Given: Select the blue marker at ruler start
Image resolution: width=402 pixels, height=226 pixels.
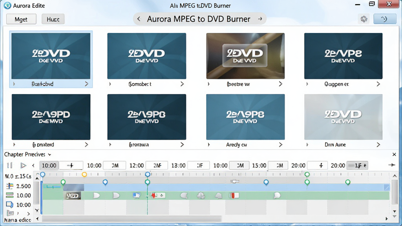Looking at the screenshot, I should pos(42,175).
